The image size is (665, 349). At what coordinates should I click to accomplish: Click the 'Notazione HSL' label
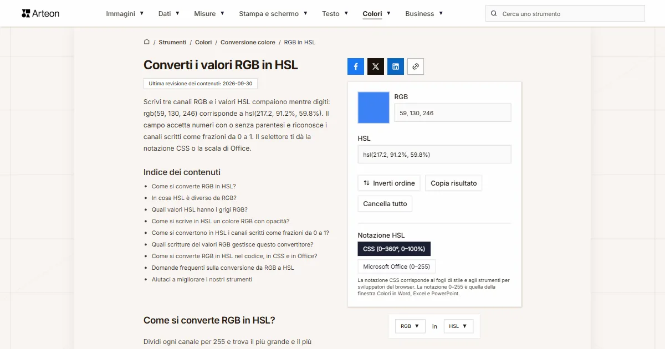(381, 235)
